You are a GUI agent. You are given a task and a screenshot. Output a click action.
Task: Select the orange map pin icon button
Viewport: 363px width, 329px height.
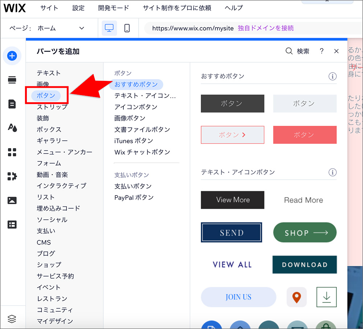point(297,297)
